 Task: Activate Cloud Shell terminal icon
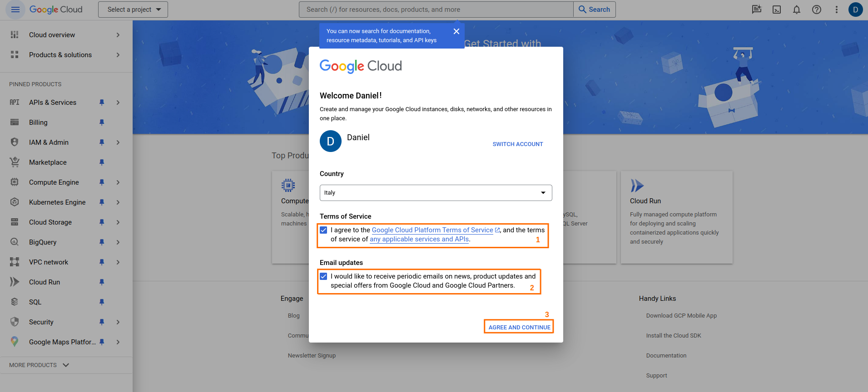pyautogui.click(x=777, y=10)
